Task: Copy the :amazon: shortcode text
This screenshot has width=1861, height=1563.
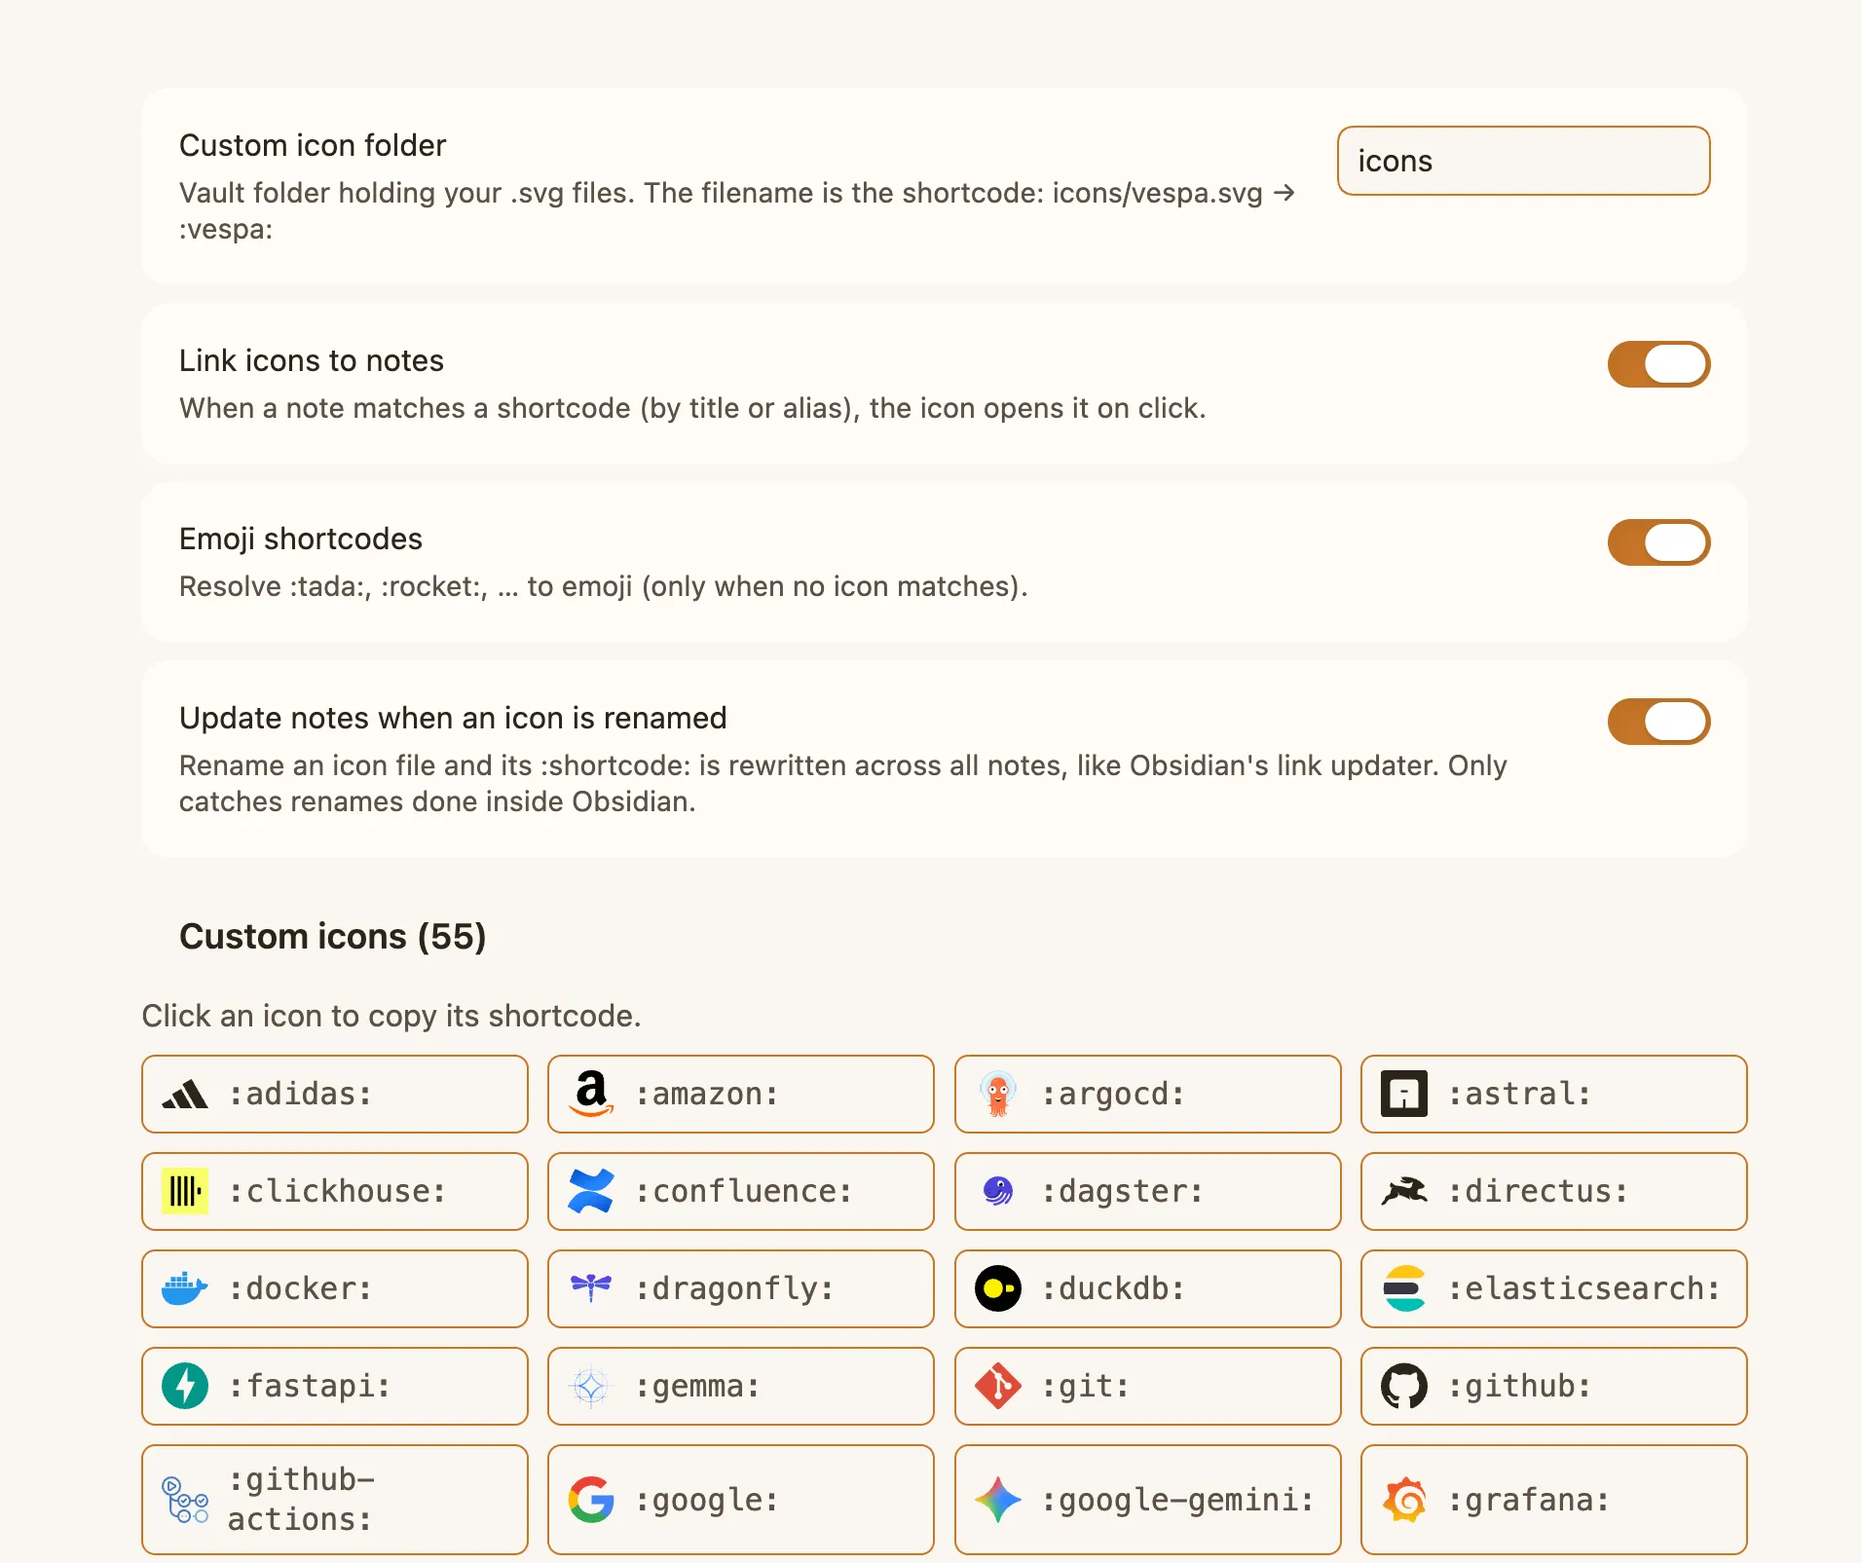Action: coord(707,1094)
